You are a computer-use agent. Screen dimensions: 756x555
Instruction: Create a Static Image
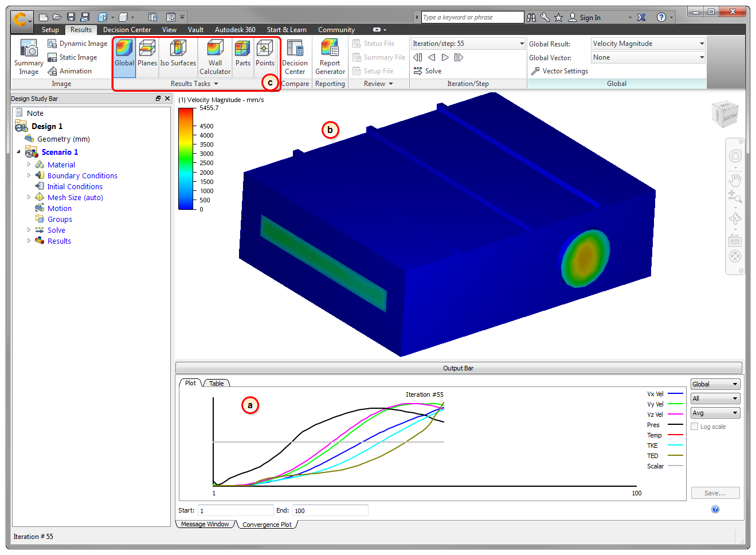72,57
